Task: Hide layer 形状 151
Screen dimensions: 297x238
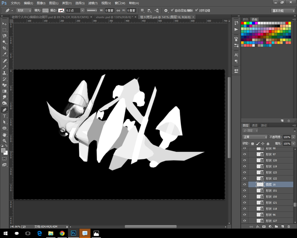Action: (x=245, y=190)
